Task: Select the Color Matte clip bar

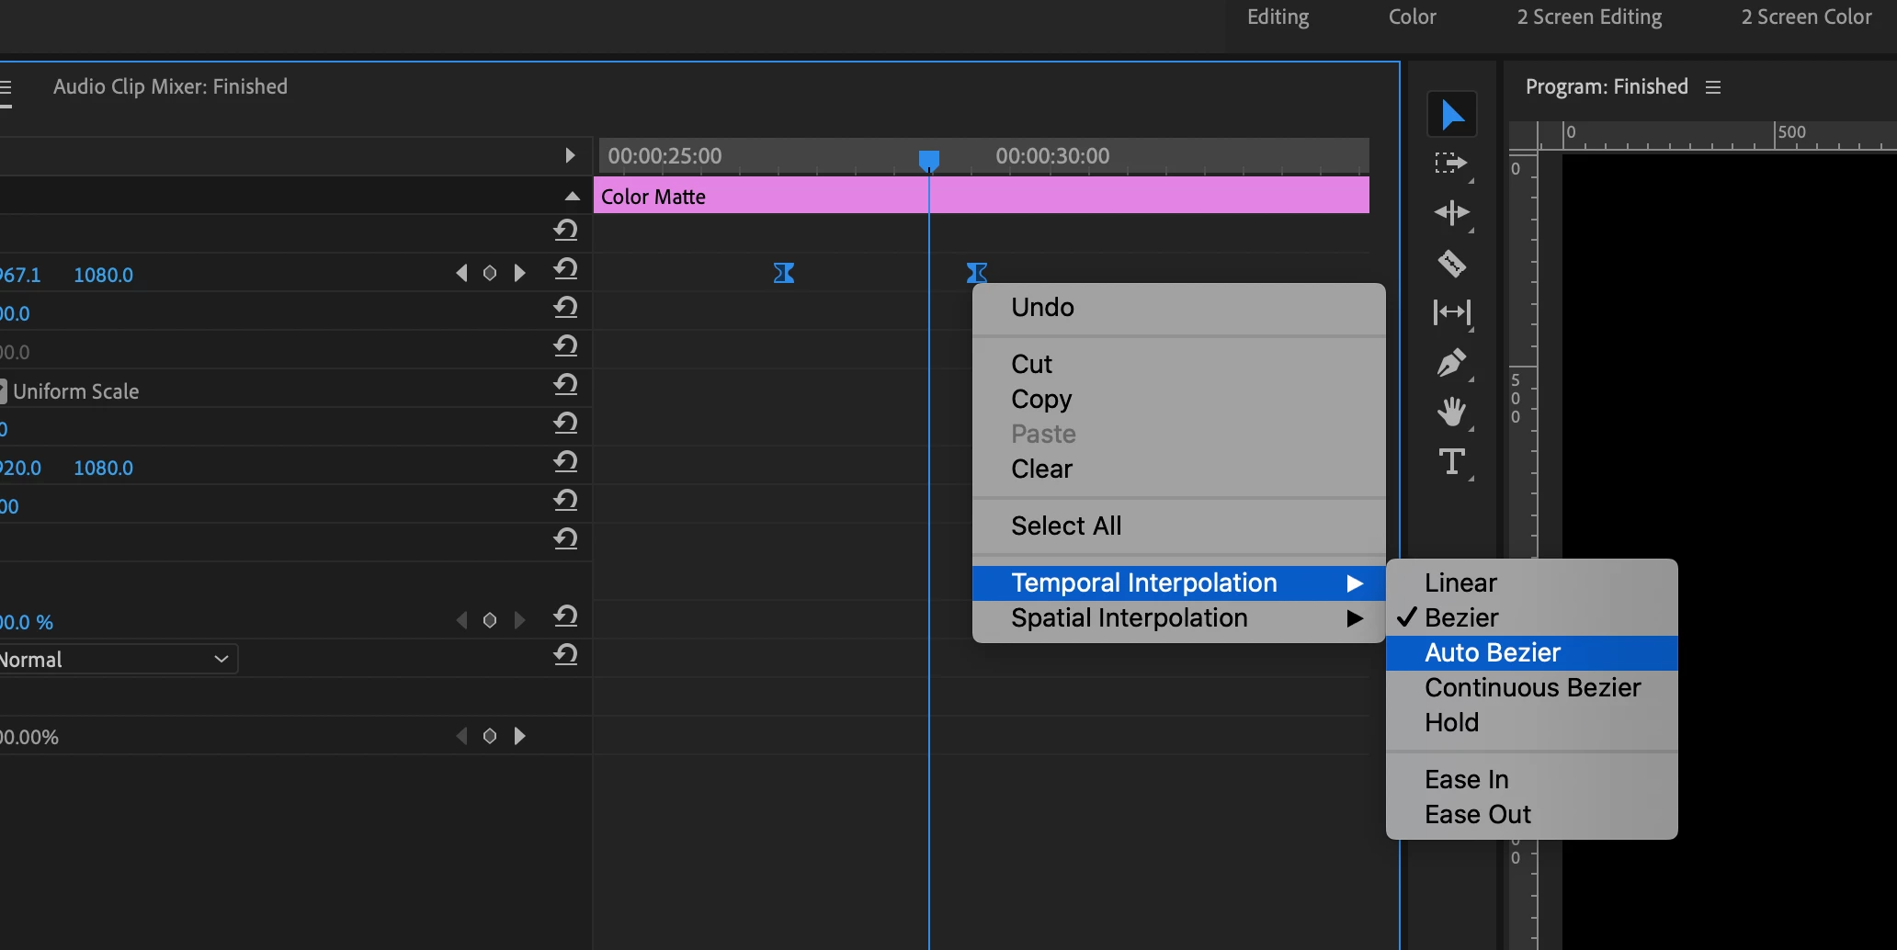Action: (x=982, y=196)
